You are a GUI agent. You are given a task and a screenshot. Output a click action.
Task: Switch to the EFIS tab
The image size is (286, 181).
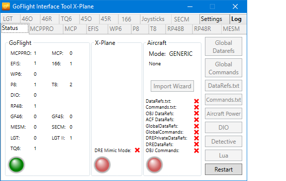[93, 29]
